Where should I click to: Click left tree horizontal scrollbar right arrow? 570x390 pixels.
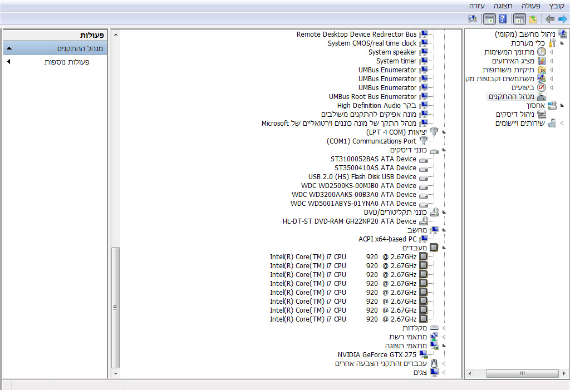coord(564,373)
